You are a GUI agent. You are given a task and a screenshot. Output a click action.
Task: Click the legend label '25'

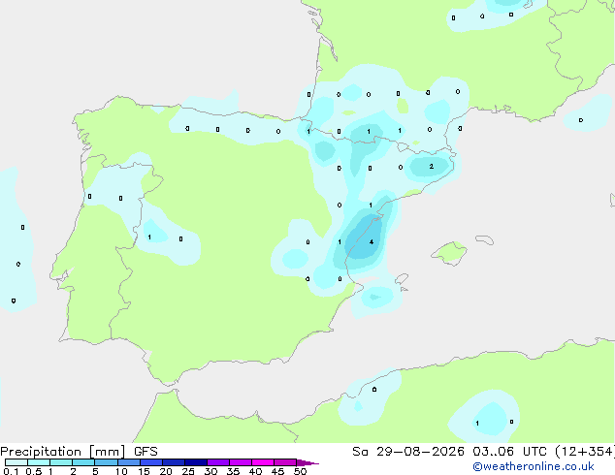pos(188,471)
